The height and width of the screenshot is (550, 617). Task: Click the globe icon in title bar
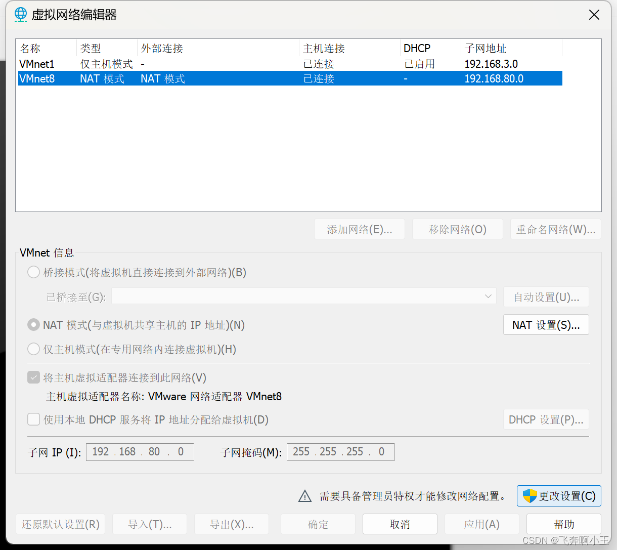coord(20,14)
